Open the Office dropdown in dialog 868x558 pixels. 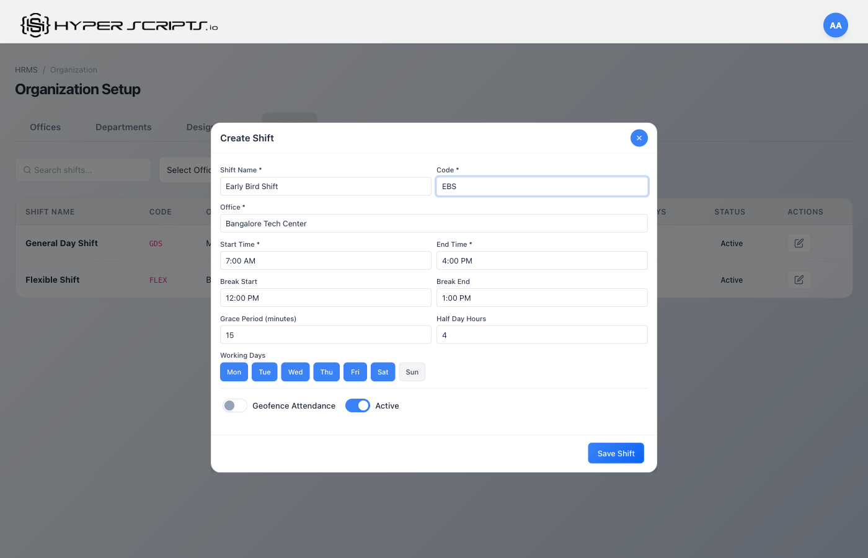tap(433, 224)
